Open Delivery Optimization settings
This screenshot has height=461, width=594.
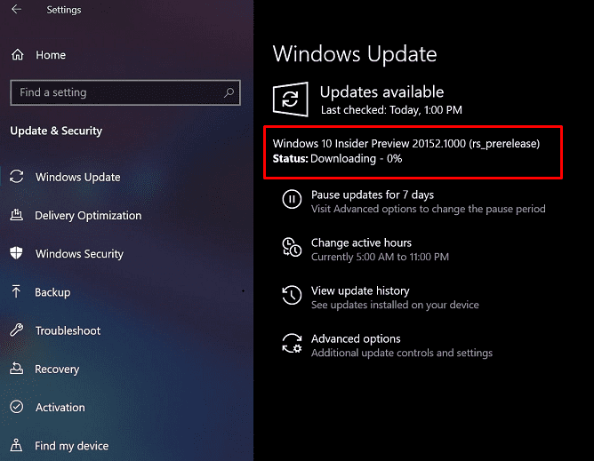coord(88,215)
